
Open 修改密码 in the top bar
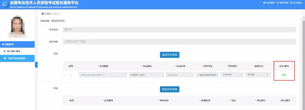[x=283, y=3]
